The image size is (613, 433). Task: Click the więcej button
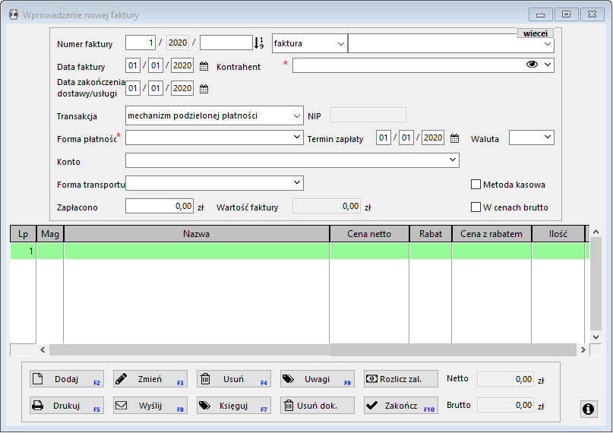coord(536,33)
